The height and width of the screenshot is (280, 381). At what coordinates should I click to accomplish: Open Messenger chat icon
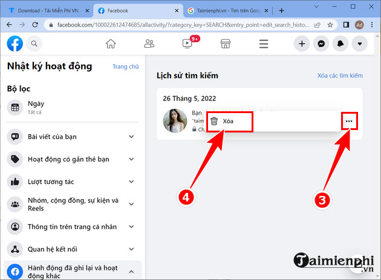pyautogui.click(x=321, y=44)
